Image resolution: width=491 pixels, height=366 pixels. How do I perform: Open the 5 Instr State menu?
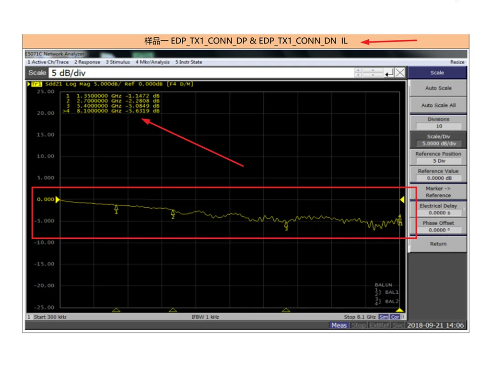[x=188, y=62]
